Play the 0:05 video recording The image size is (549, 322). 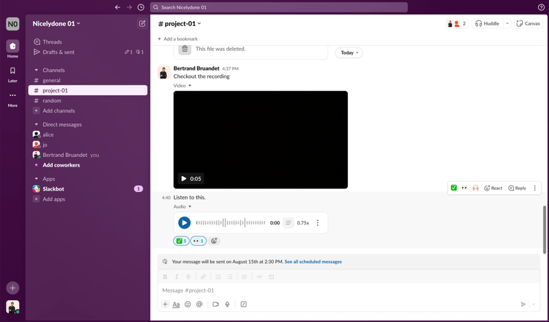pyautogui.click(x=191, y=179)
